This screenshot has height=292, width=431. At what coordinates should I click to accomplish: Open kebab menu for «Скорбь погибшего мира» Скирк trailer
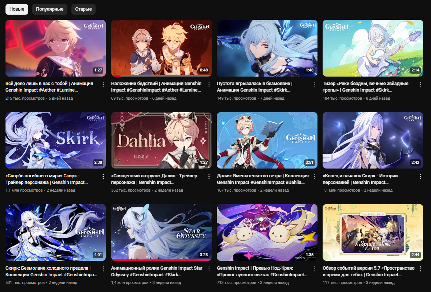tap(103, 177)
